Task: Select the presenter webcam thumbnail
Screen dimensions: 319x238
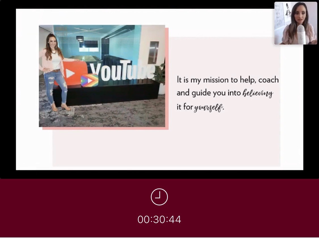Action: (x=295, y=23)
